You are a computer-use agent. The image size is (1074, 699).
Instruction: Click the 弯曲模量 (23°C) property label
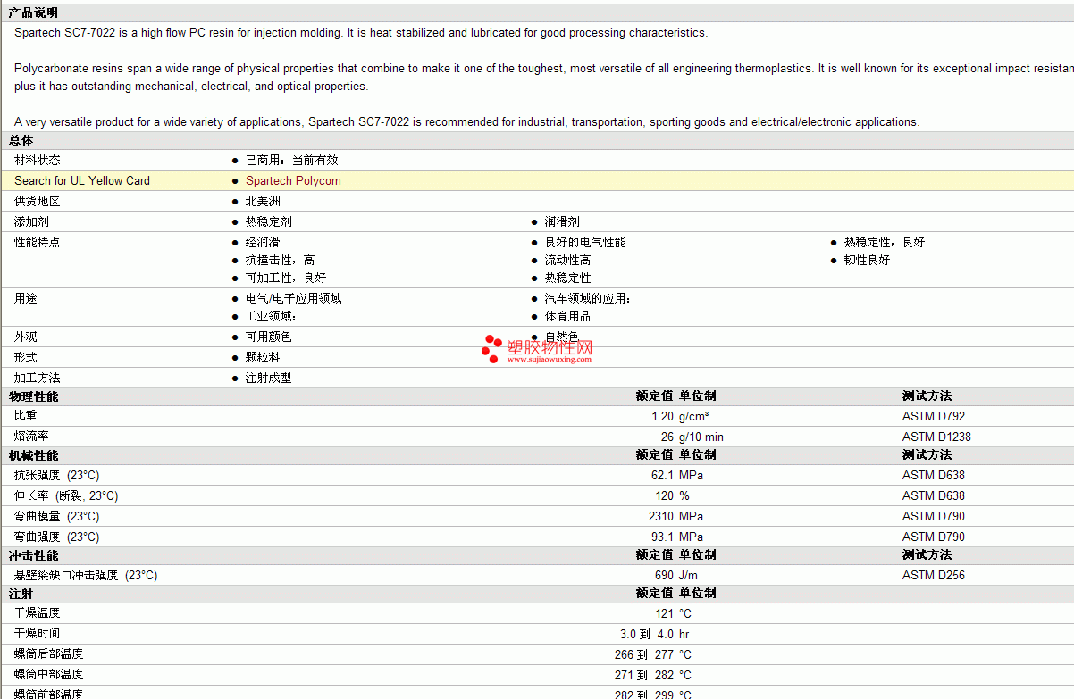point(57,516)
